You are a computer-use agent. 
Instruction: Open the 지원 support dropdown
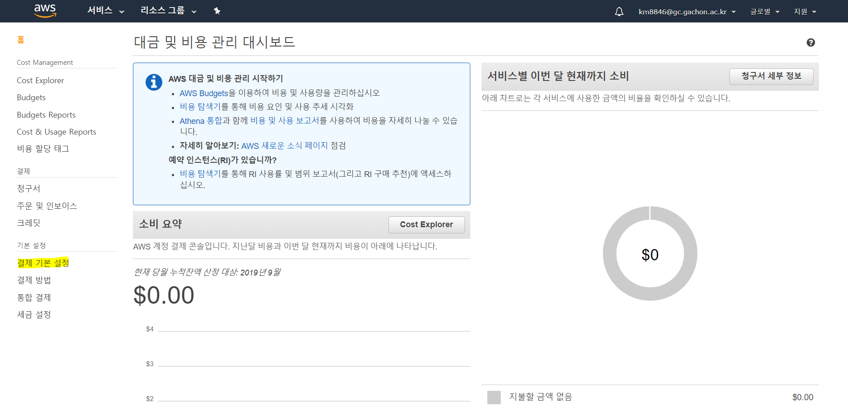(805, 12)
